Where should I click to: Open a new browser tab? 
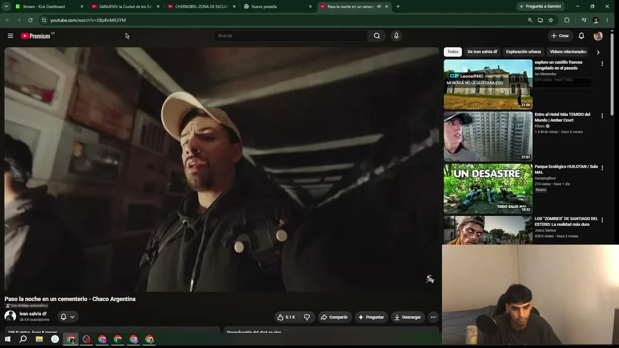pos(398,7)
